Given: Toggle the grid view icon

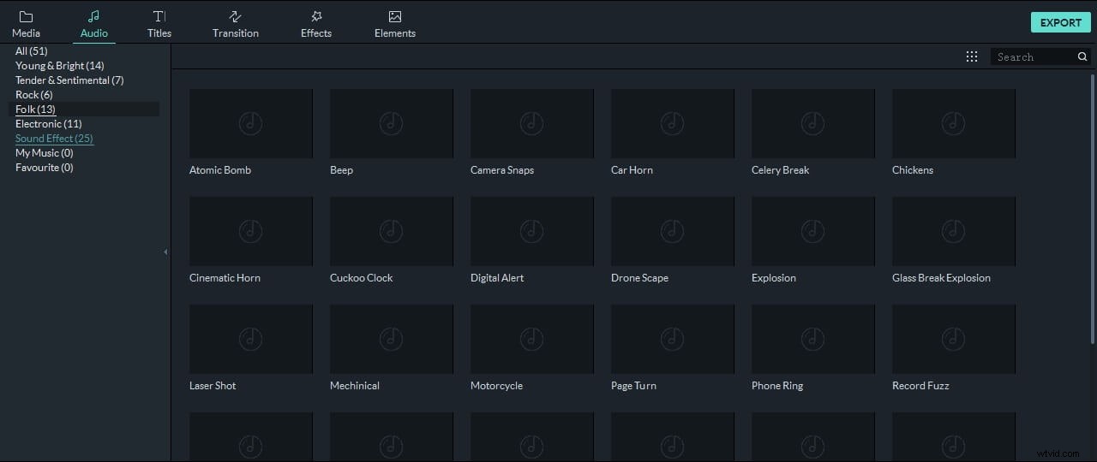Looking at the screenshot, I should (972, 56).
